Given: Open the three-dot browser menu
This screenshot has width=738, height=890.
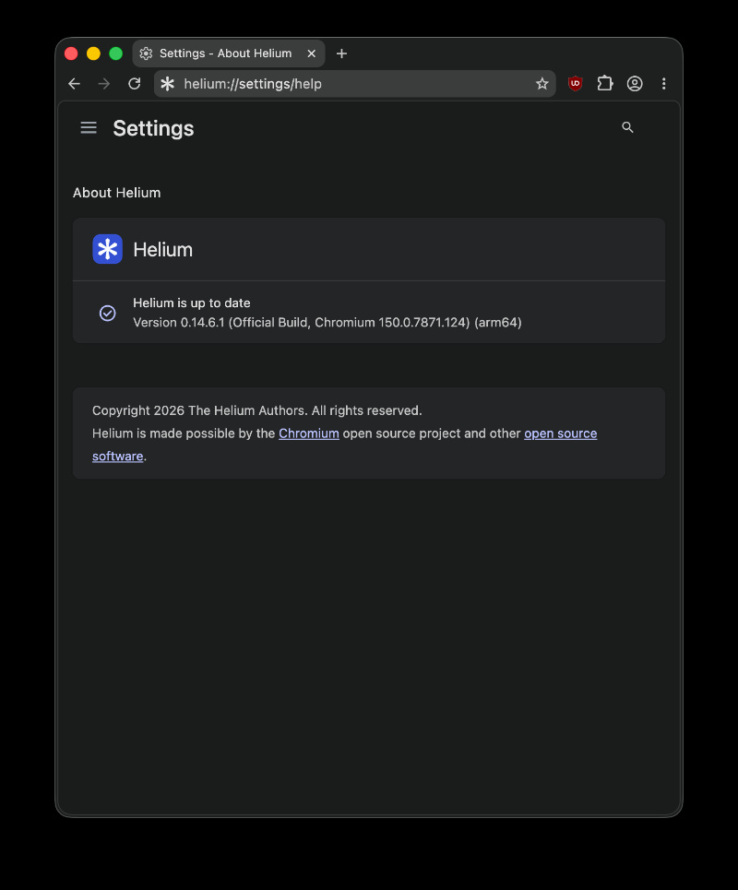Looking at the screenshot, I should [663, 83].
